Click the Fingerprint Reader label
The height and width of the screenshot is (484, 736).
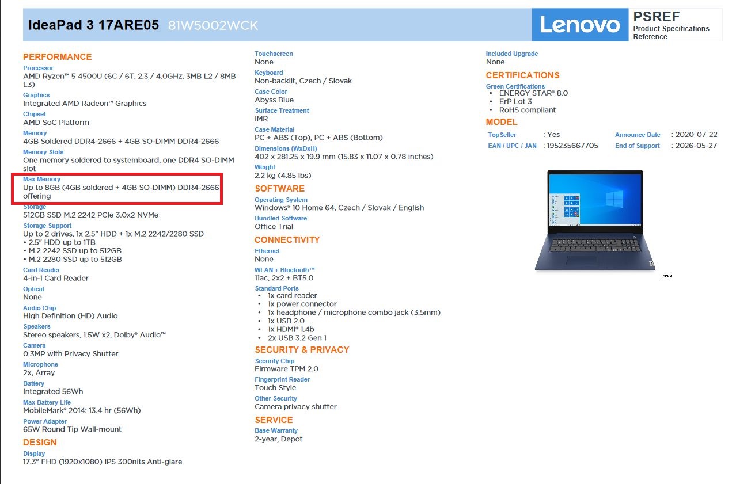click(x=282, y=379)
